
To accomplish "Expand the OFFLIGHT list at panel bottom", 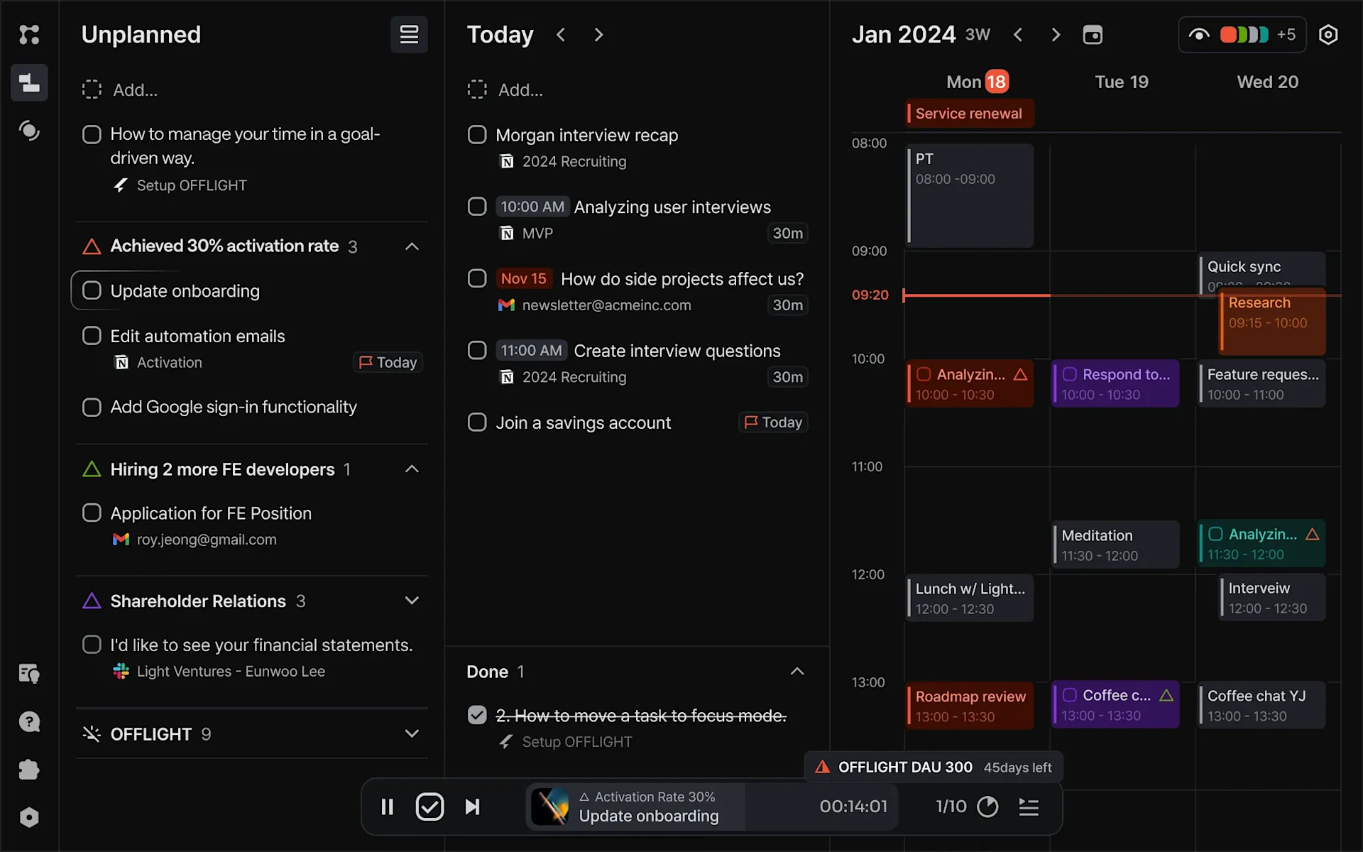I will coord(412,733).
